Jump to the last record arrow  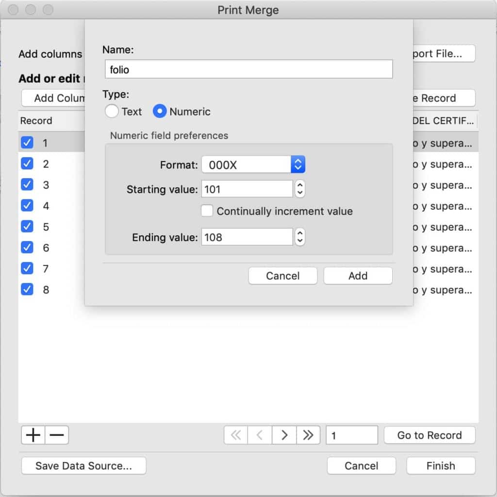(308, 435)
